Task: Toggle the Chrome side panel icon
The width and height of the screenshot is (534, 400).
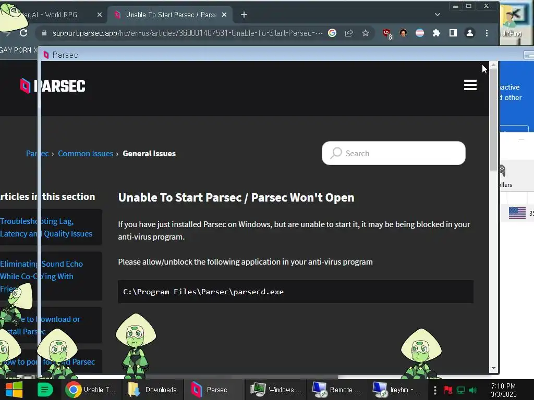Action: [x=453, y=33]
